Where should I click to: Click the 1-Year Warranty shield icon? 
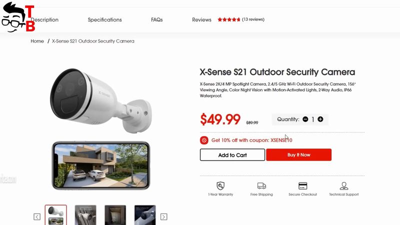[x=220, y=185]
